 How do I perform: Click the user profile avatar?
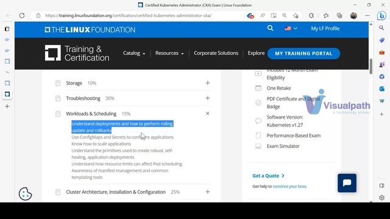click(353, 15)
